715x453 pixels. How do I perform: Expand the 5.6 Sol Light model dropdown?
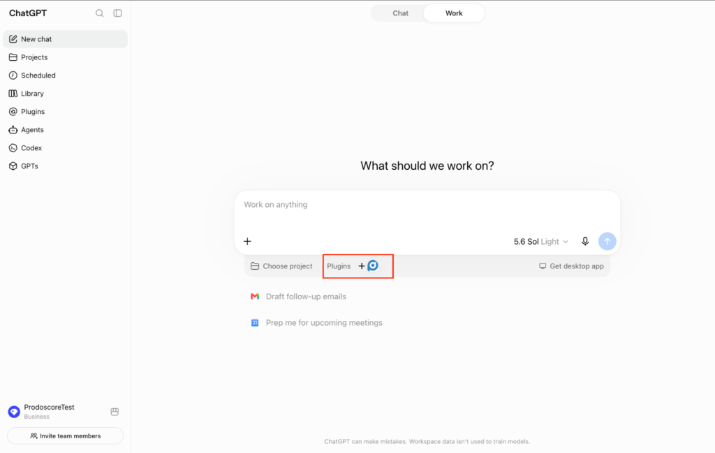point(541,242)
